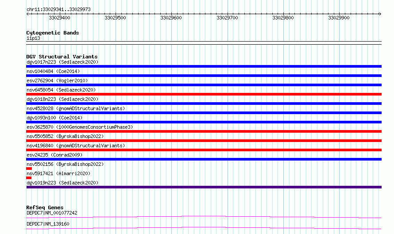The image size is (394, 234).
Task: Click ruler position 33029500
Action: pyautogui.click(x=116, y=18)
